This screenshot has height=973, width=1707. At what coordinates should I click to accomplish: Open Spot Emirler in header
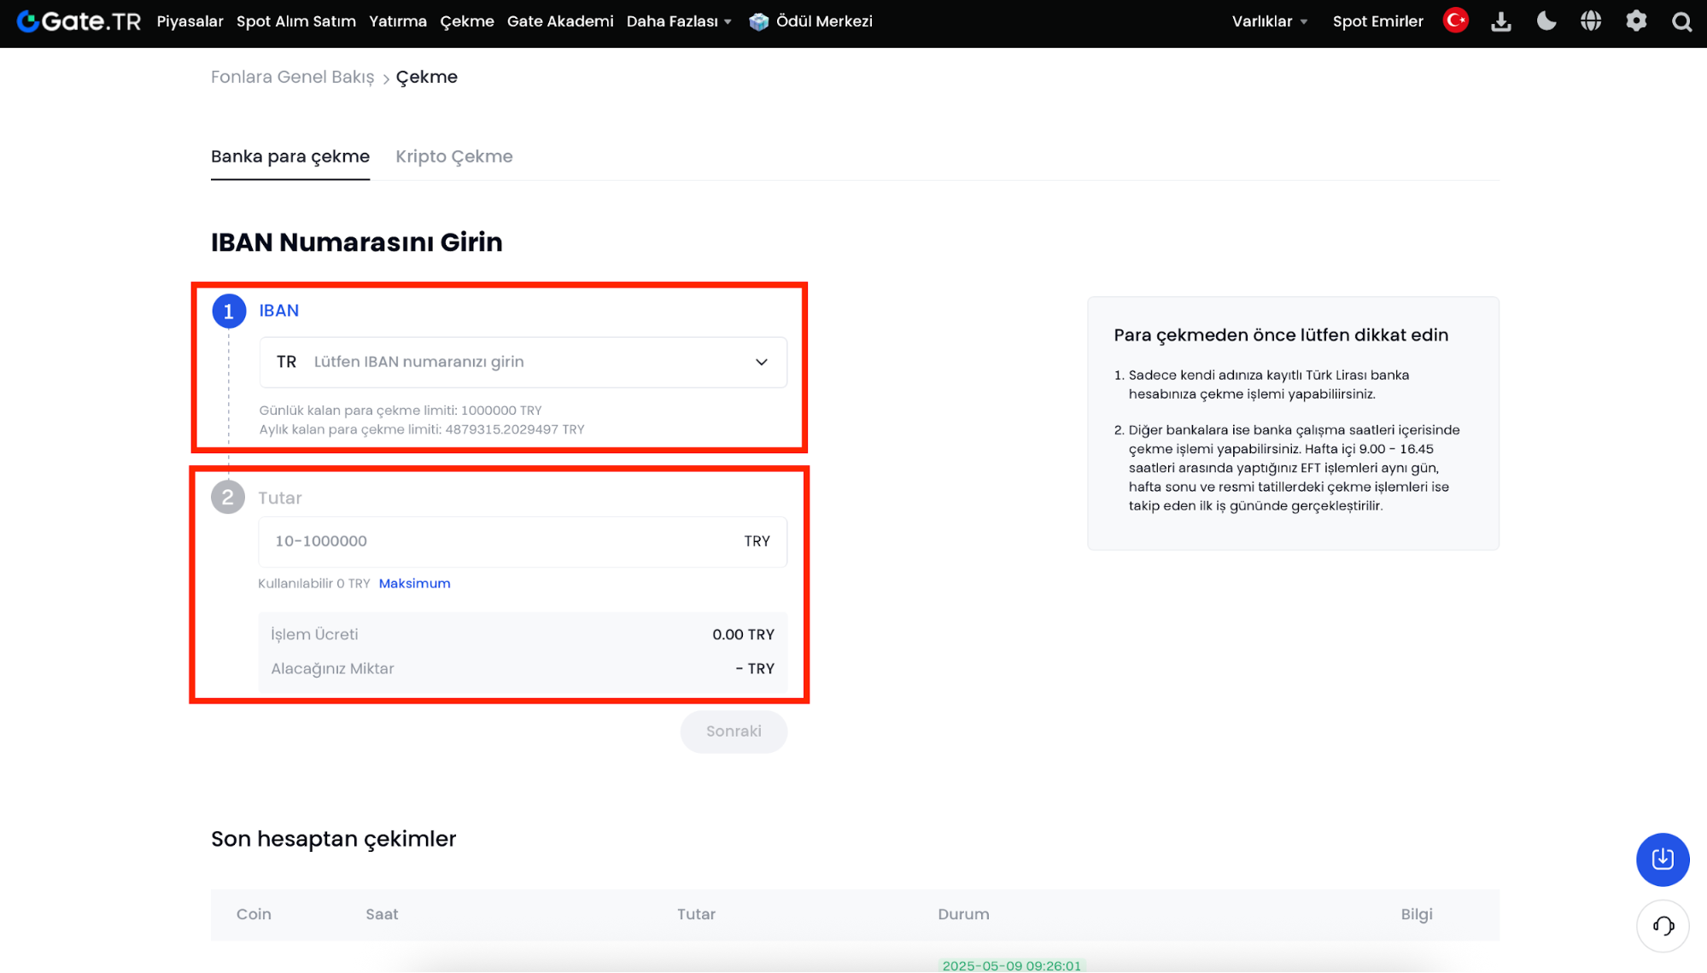[1377, 21]
